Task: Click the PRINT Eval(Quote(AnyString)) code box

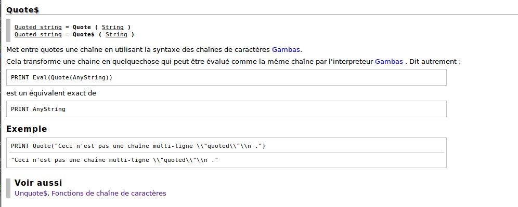Action: point(226,77)
